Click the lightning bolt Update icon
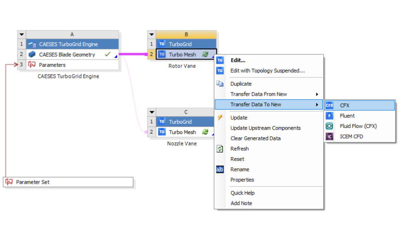400x240 pixels. point(220,118)
